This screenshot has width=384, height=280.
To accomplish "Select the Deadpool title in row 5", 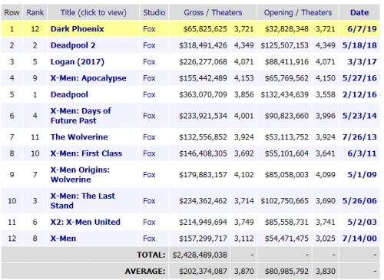I will coord(69,94).
